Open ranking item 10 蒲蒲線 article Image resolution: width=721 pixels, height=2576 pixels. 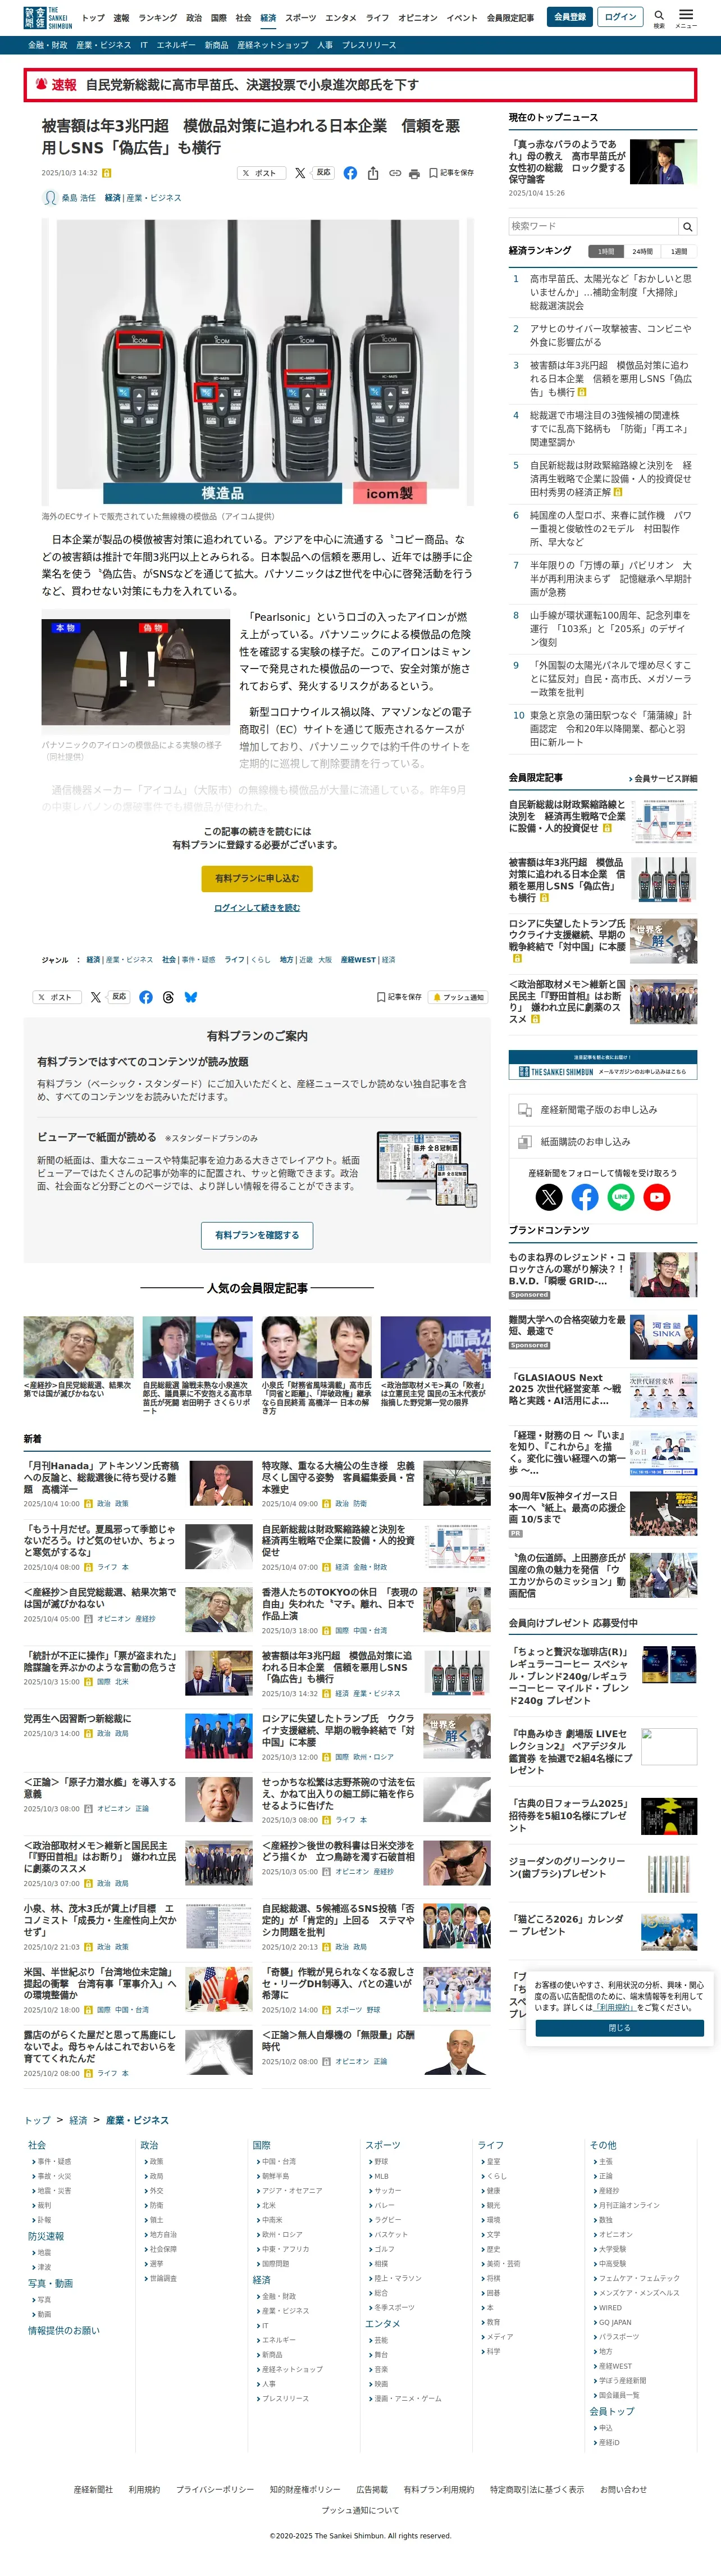click(611, 729)
